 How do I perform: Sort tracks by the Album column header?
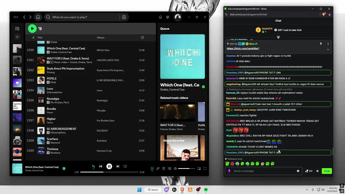click(101, 37)
